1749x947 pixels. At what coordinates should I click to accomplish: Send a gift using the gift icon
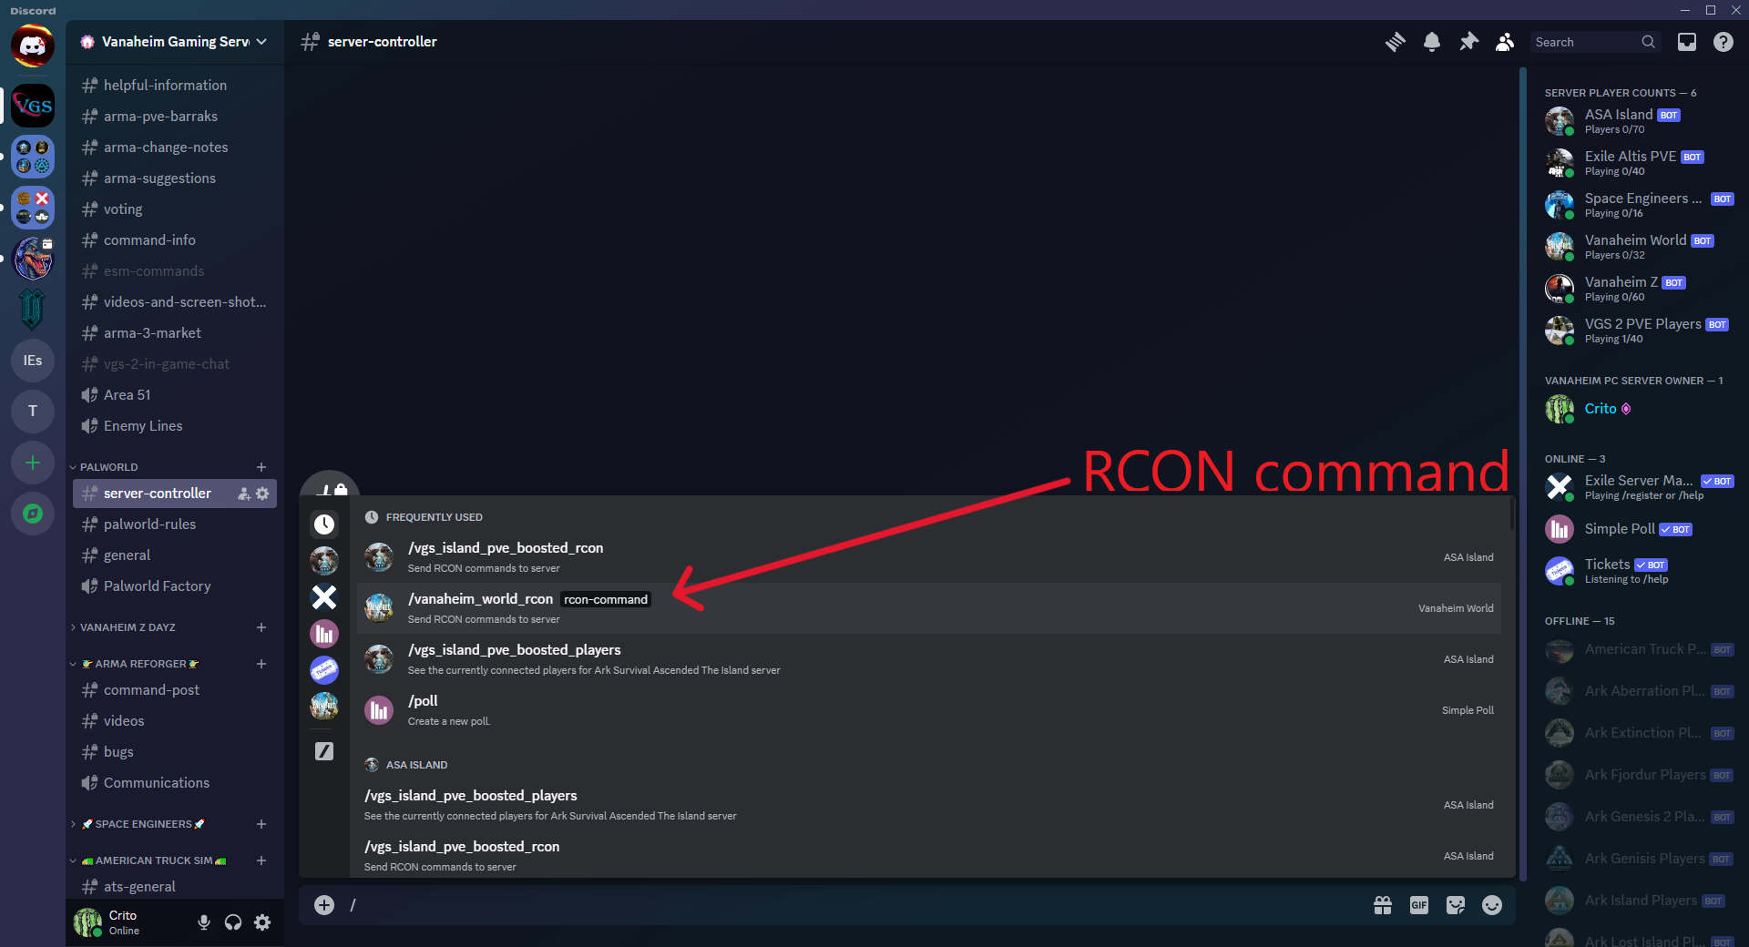1383,905
